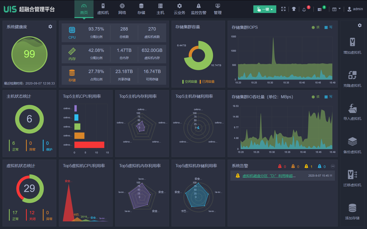Toggle the 写 series in 存储集群IOPS chart
The image size is (367, 229).
pos(328,27)
